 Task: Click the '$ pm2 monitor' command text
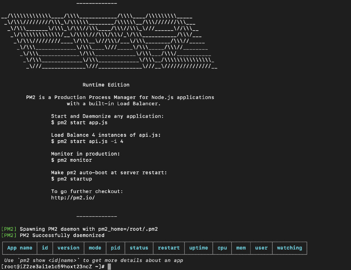[72, 160]
